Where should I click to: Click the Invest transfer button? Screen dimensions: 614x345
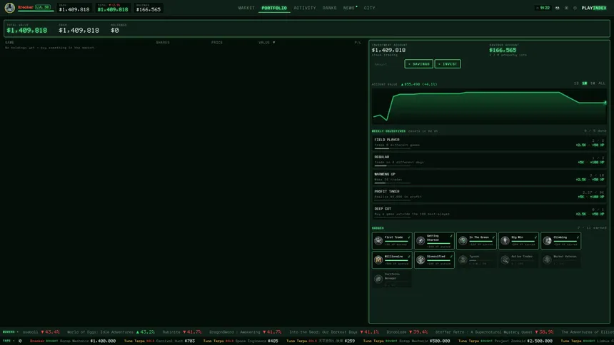[x=448, y=63]
